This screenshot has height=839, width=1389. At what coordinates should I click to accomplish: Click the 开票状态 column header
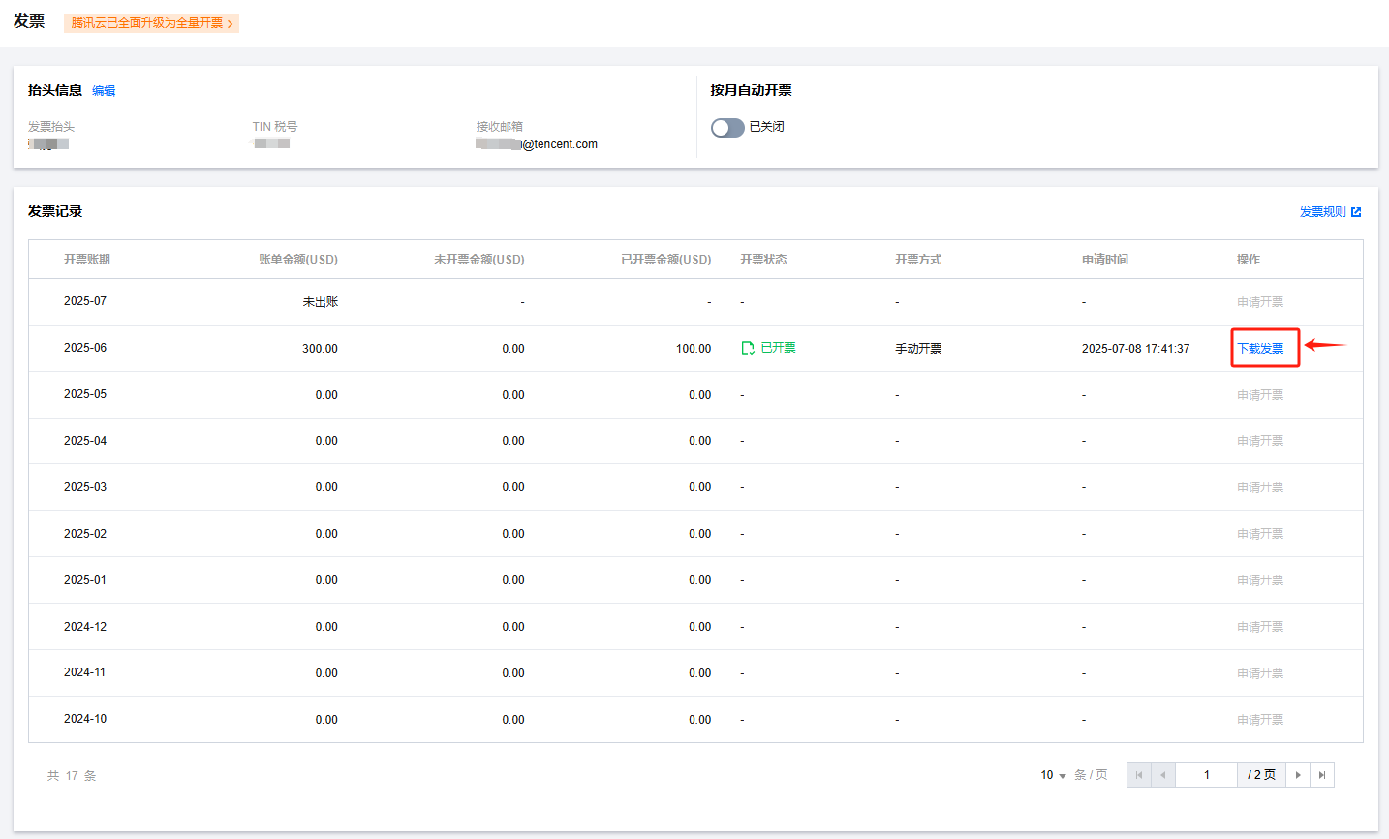[x=763, y=260]
